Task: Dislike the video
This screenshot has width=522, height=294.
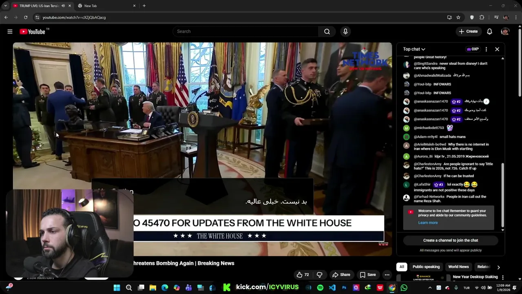Action: click(320, 274)
